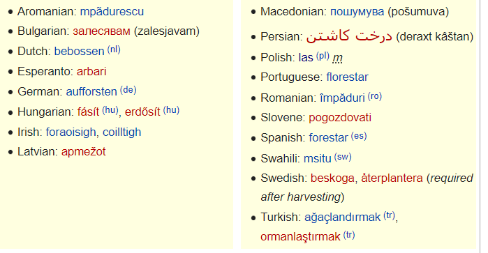Open the Portuguese translation florestar
The image size is (488, 253).
(348, 77)
